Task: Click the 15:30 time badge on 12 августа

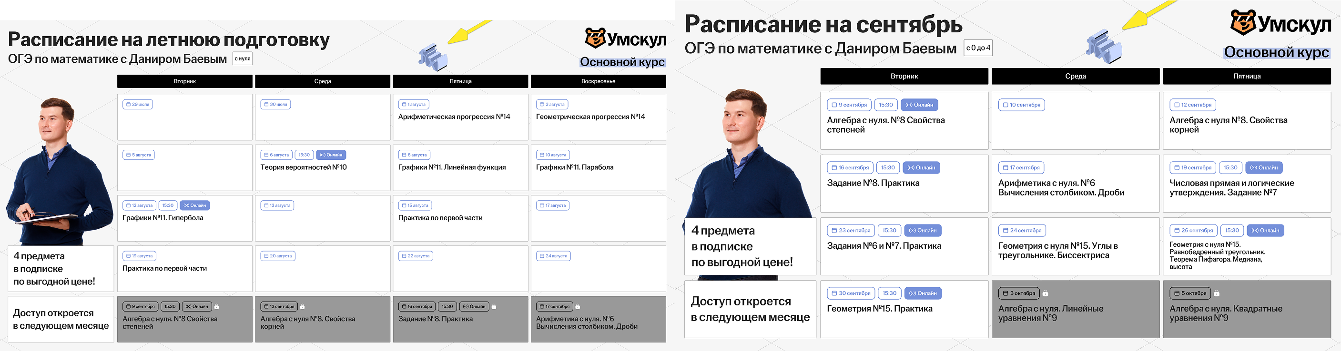Action: (x=168, y=205)
